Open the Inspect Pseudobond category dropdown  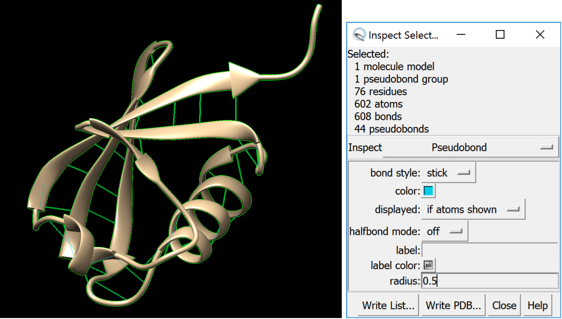pos(470,147)
